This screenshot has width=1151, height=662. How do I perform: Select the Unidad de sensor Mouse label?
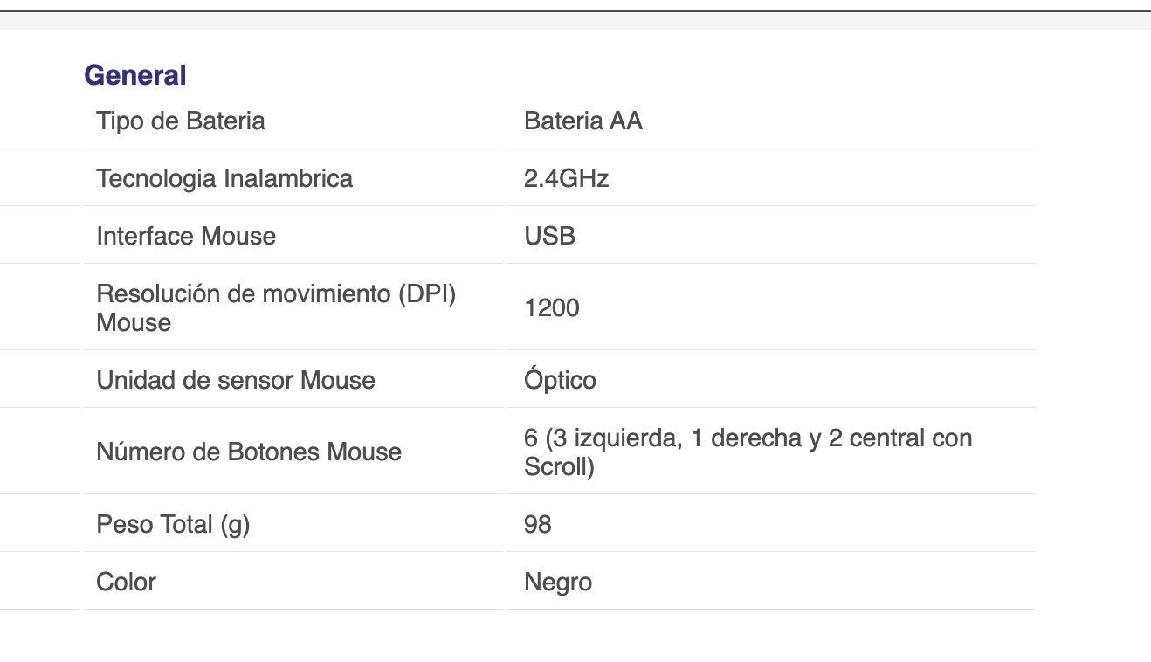click(x=236, y=380)
